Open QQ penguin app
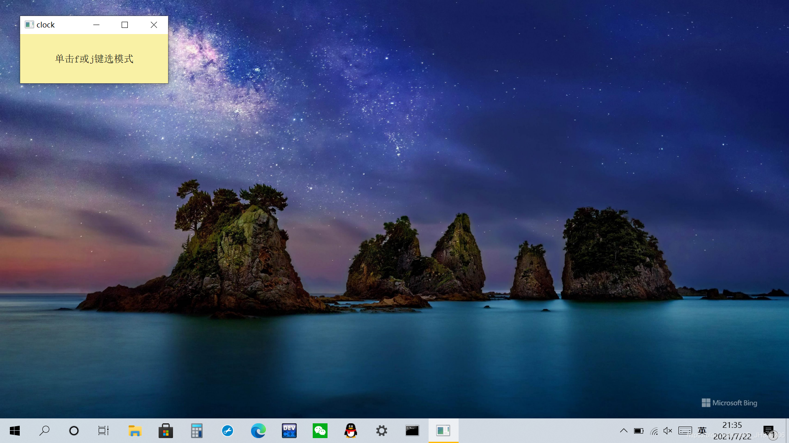789x443 pixels. click(x=351, y=431)
